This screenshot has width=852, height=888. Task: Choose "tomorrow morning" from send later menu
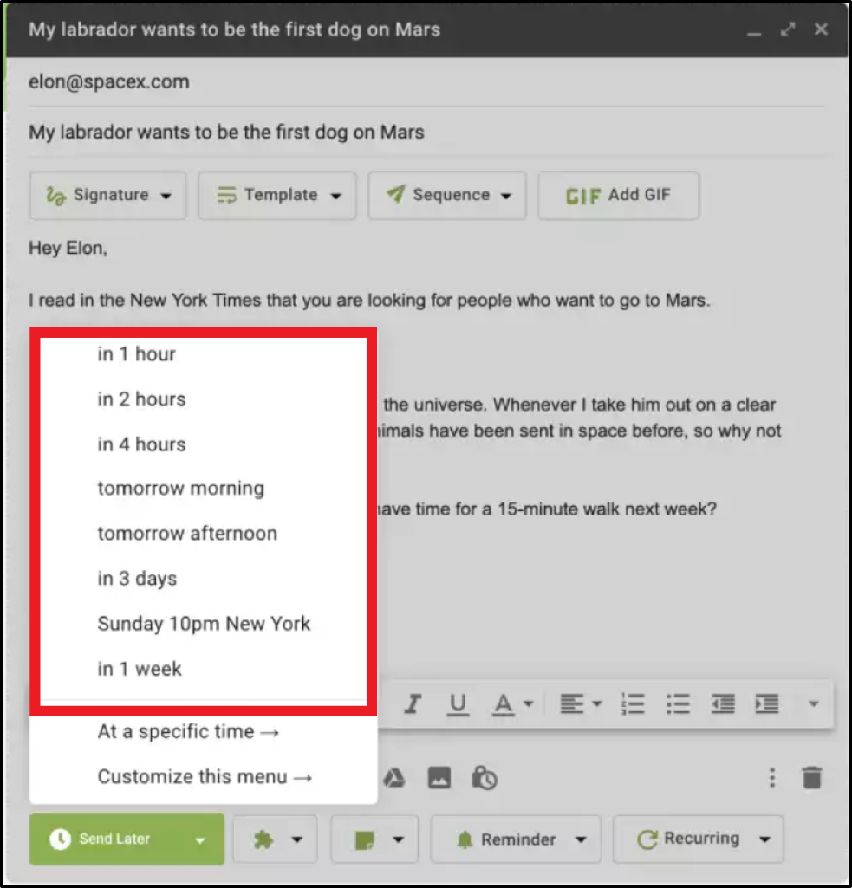[x=180, y=489]
